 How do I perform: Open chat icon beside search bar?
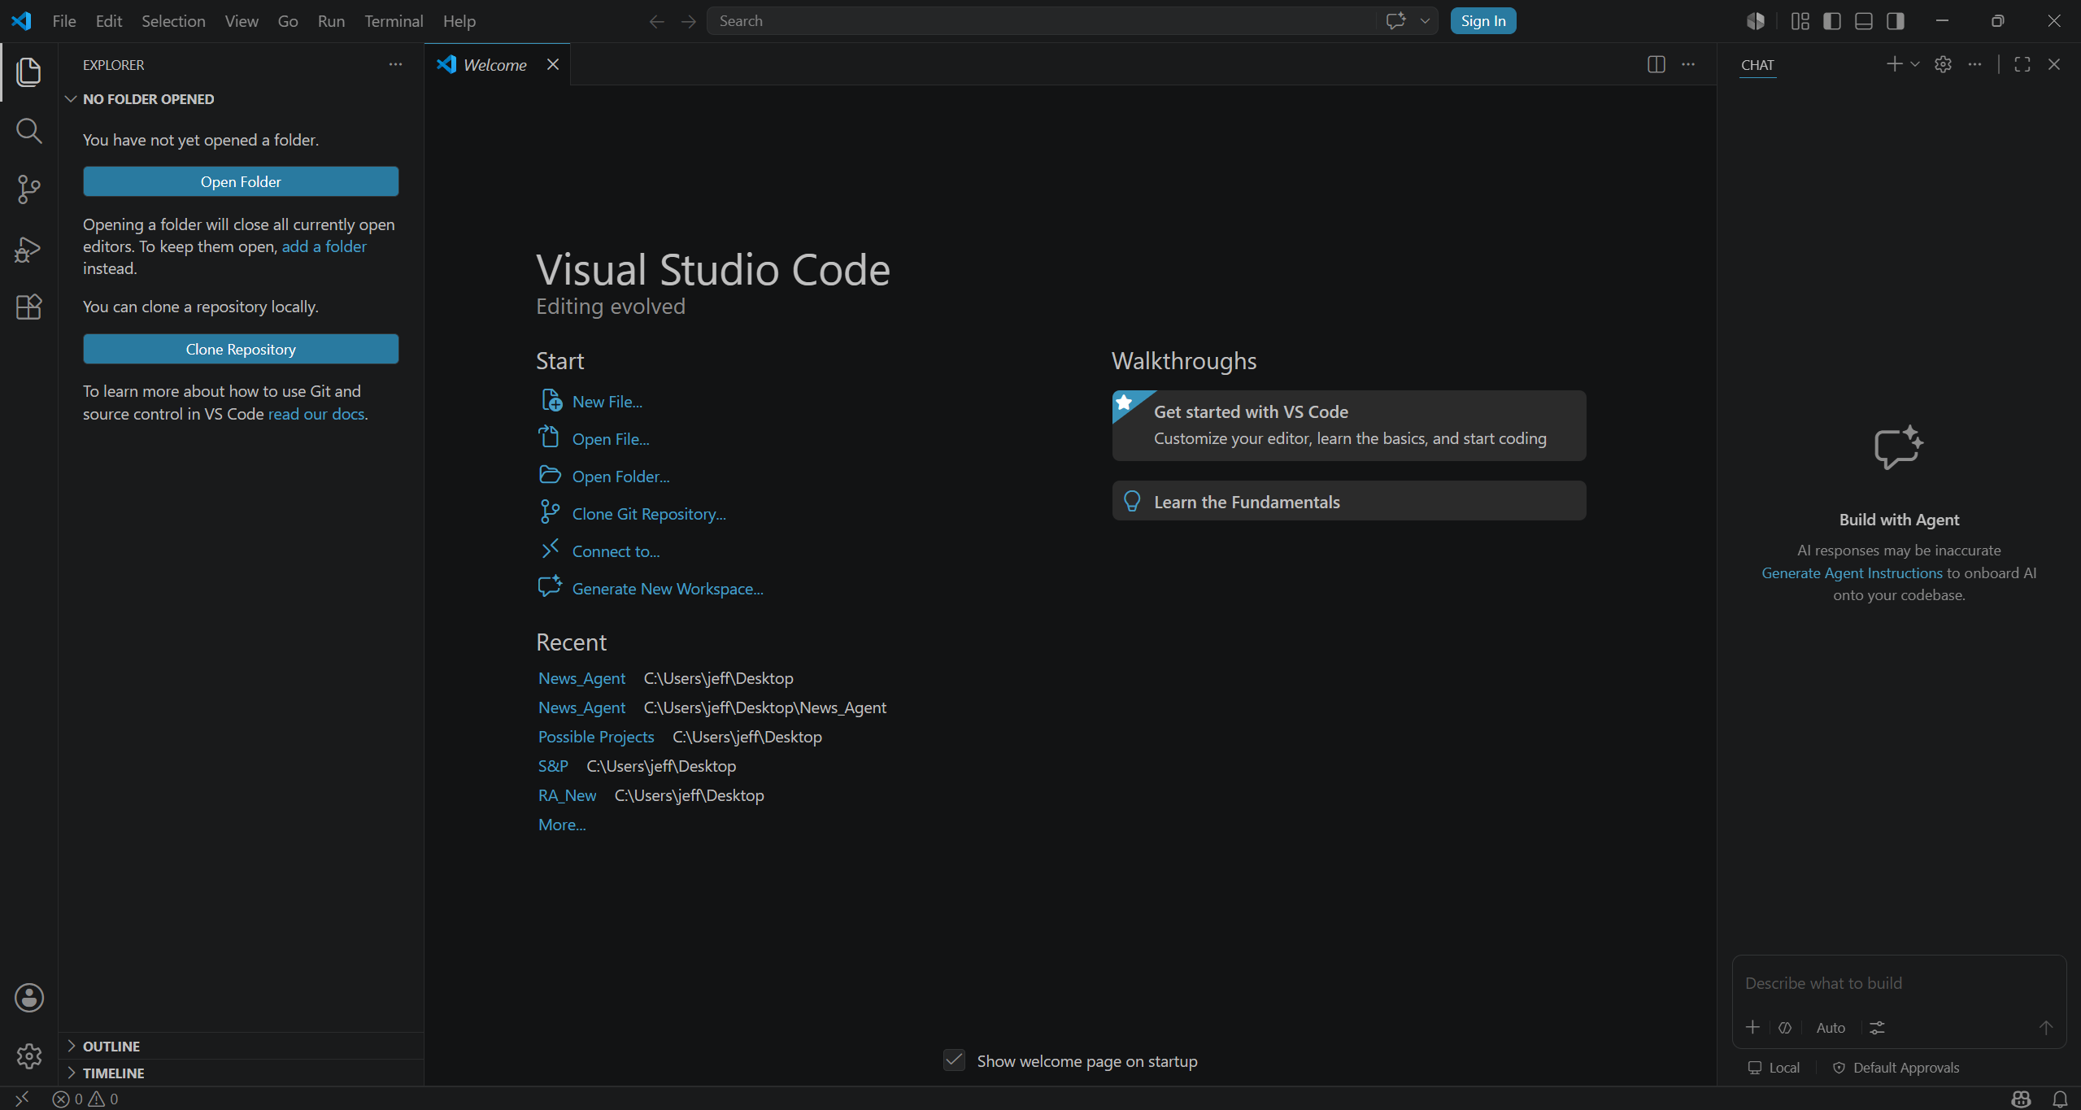(1395, 21)
